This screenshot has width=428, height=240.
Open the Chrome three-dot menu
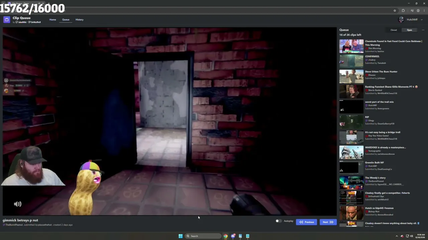click(424, 11)
